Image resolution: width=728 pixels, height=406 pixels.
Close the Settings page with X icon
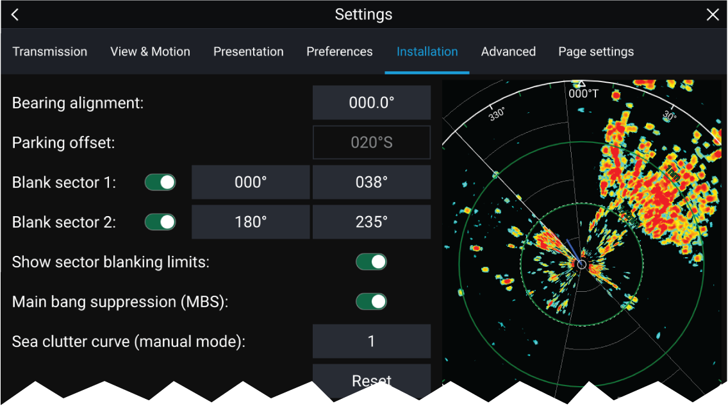[x=713, y=15]
